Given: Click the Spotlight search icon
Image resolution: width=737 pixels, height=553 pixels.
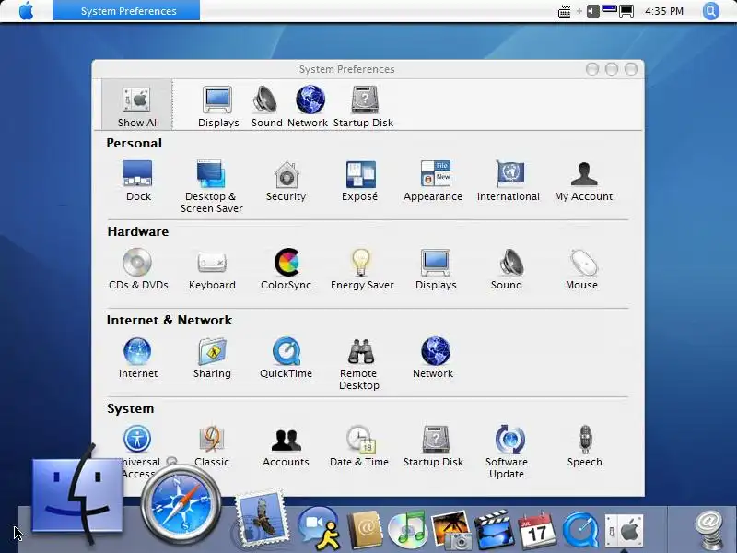Looking at the screenshot, I should [711, 10].
